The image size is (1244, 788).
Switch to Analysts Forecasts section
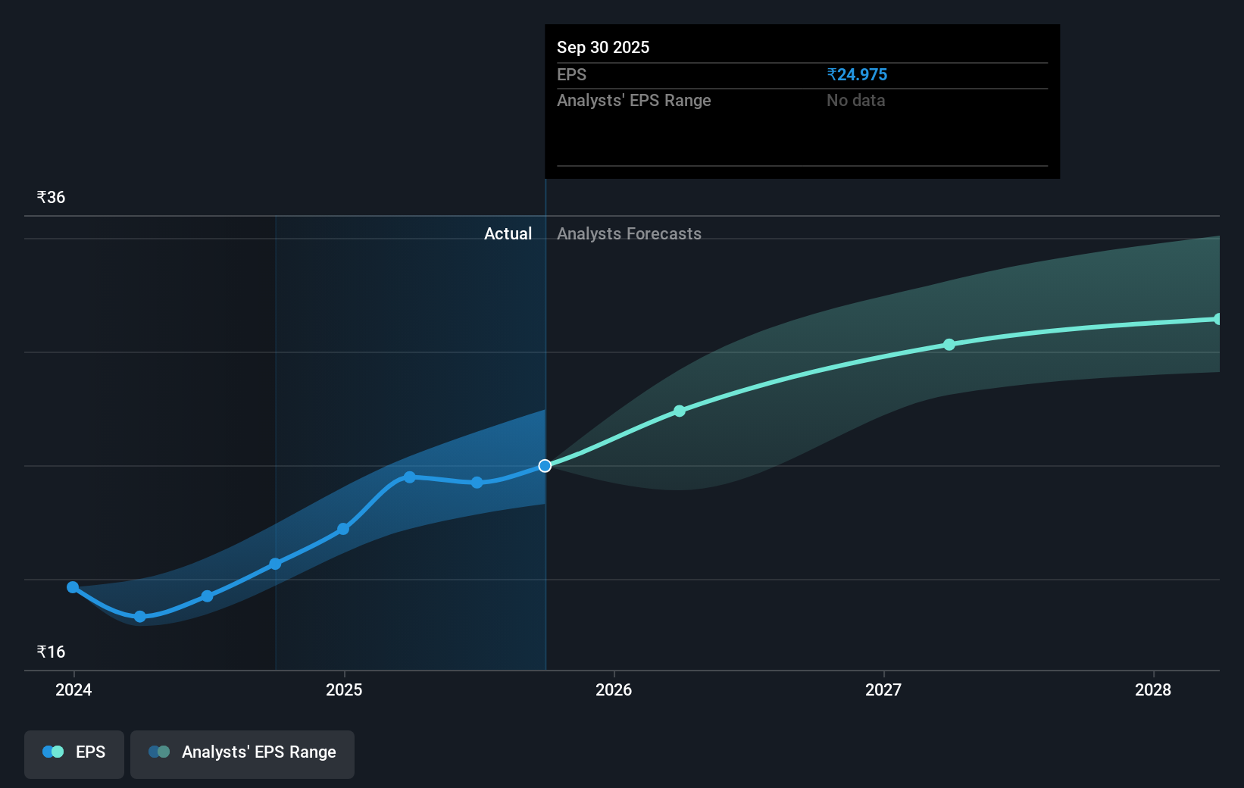629,233
